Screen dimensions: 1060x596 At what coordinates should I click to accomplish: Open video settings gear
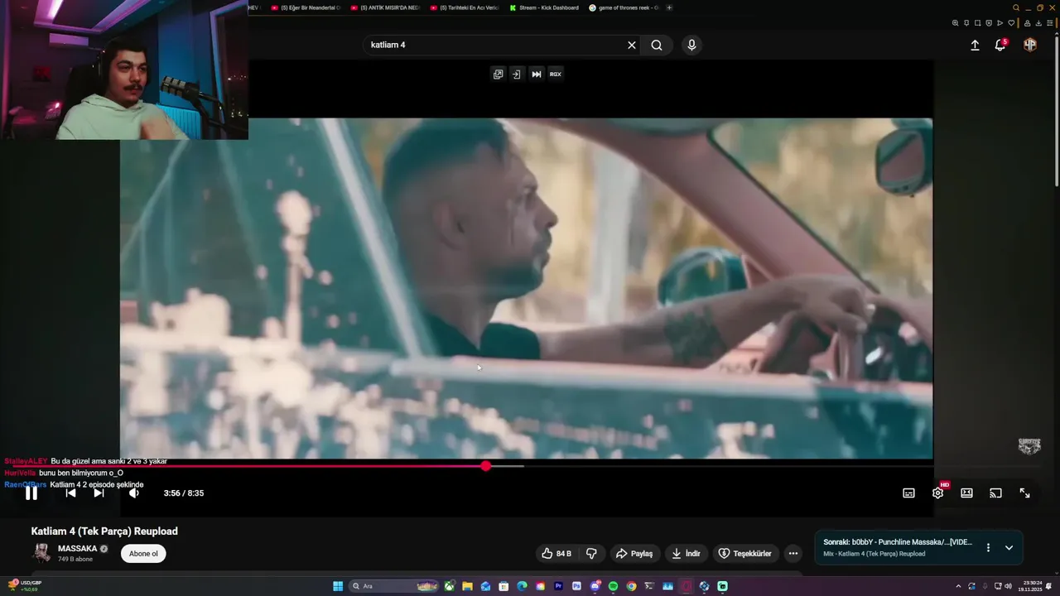[937, 493]
